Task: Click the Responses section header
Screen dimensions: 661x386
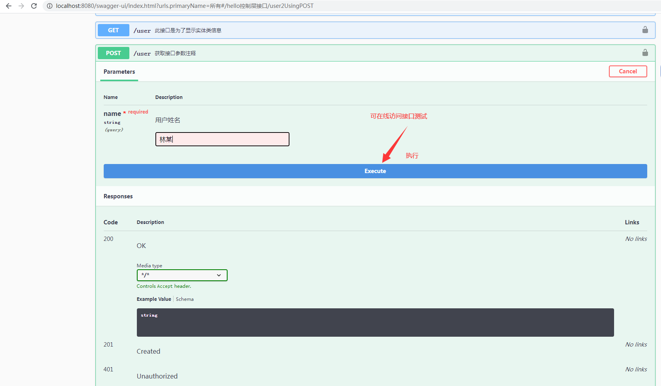Action: (118, 196)
